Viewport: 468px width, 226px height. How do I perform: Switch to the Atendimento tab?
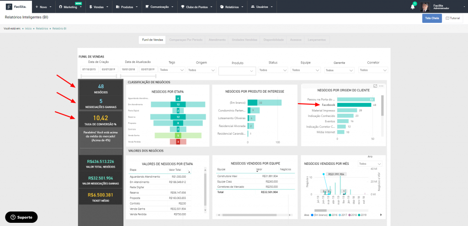pyautogui.click(x=217, y=40)
